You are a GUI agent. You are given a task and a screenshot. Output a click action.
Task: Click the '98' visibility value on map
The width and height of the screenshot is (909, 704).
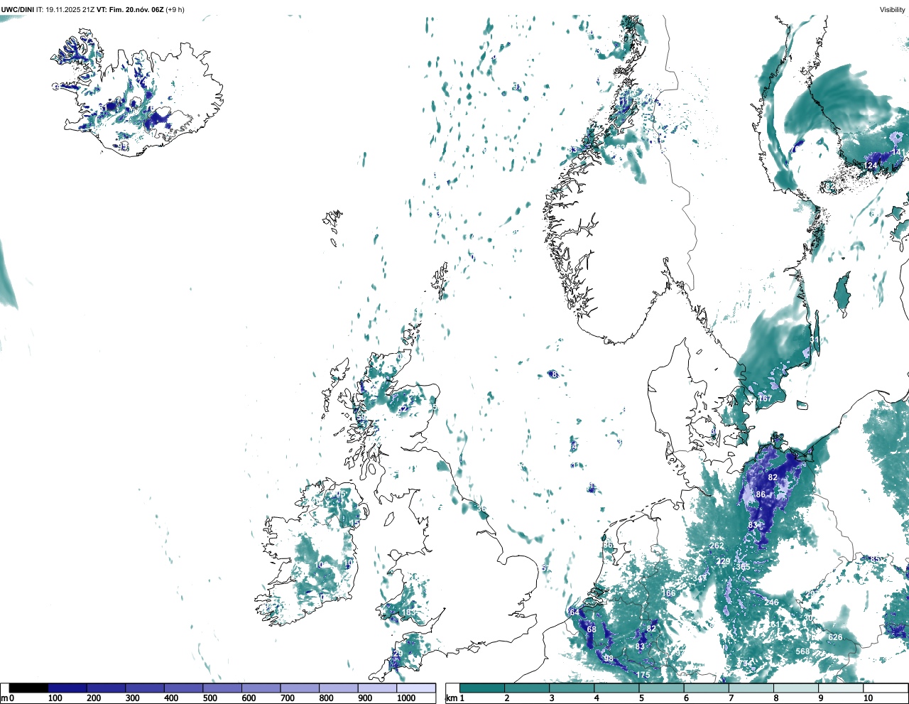(x=609, y=659)
